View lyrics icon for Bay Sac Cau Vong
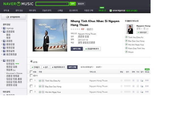The height and width of the screenshot is (113, 170). click(138, 86)
